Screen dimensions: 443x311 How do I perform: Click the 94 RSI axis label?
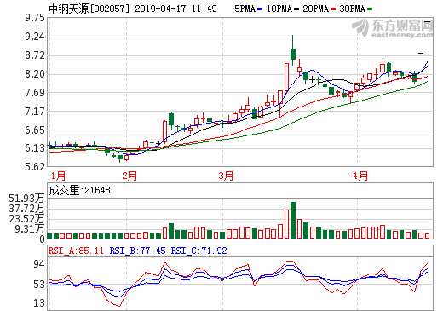(39, 264)
